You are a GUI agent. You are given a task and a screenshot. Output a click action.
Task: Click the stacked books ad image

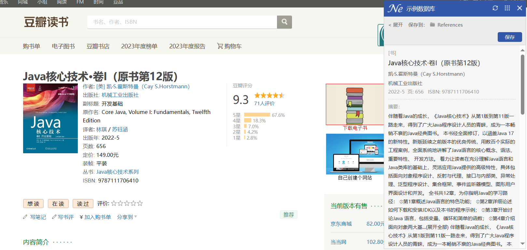click(x=355, y=104)
